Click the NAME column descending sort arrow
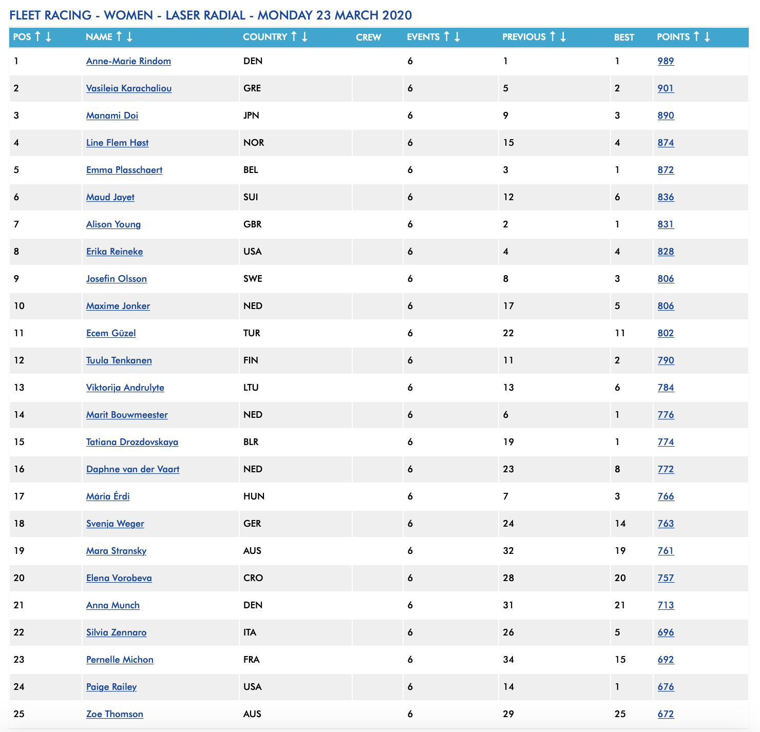The width and height of the screenshot is (760, 732). click(x=129, y=36)
